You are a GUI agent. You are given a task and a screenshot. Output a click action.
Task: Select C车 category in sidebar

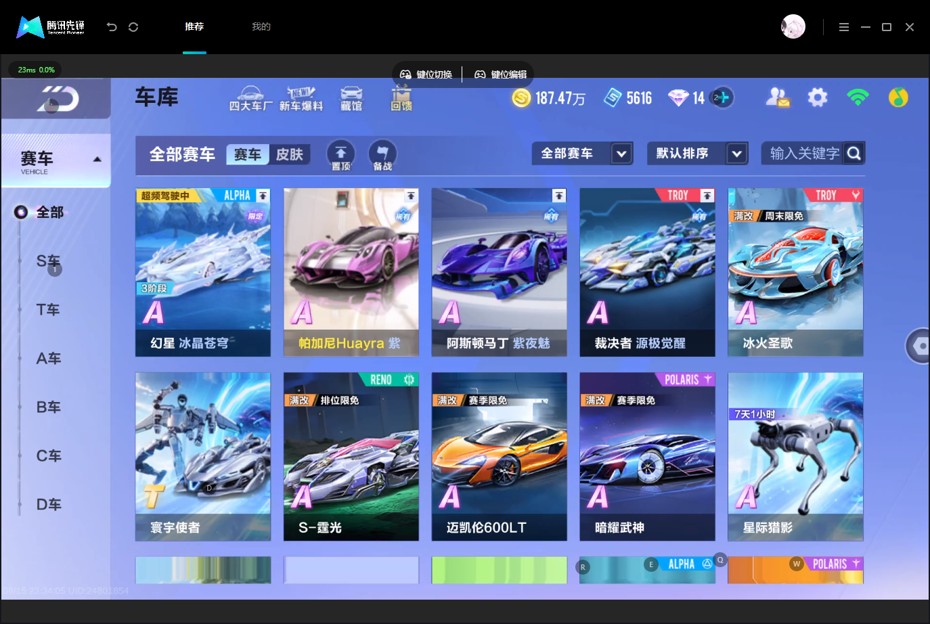[x=49, y=456]
